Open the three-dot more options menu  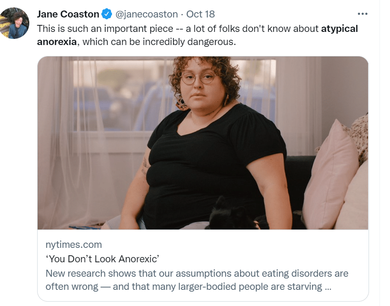click(362, 14)
